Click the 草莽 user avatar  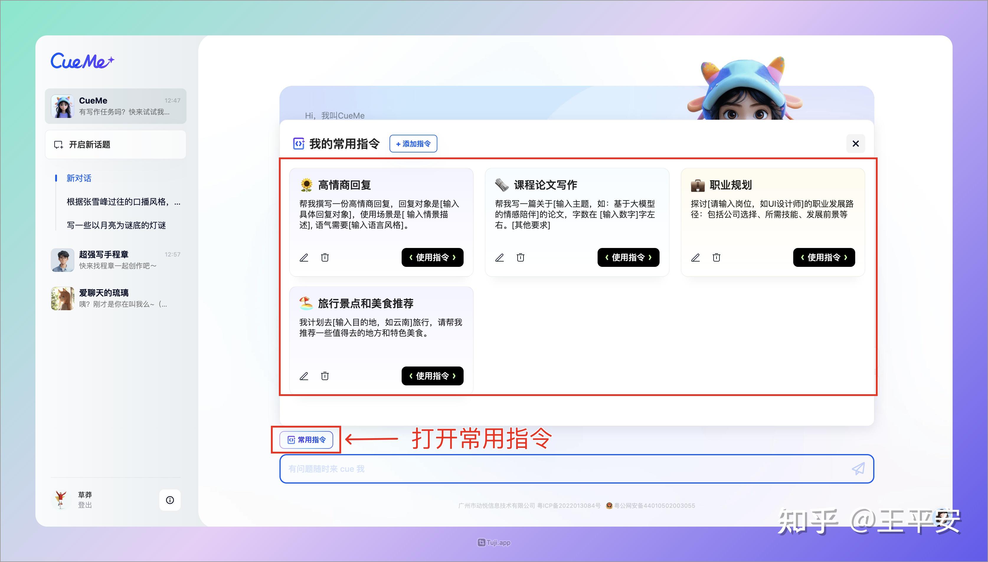coord(61,499)
